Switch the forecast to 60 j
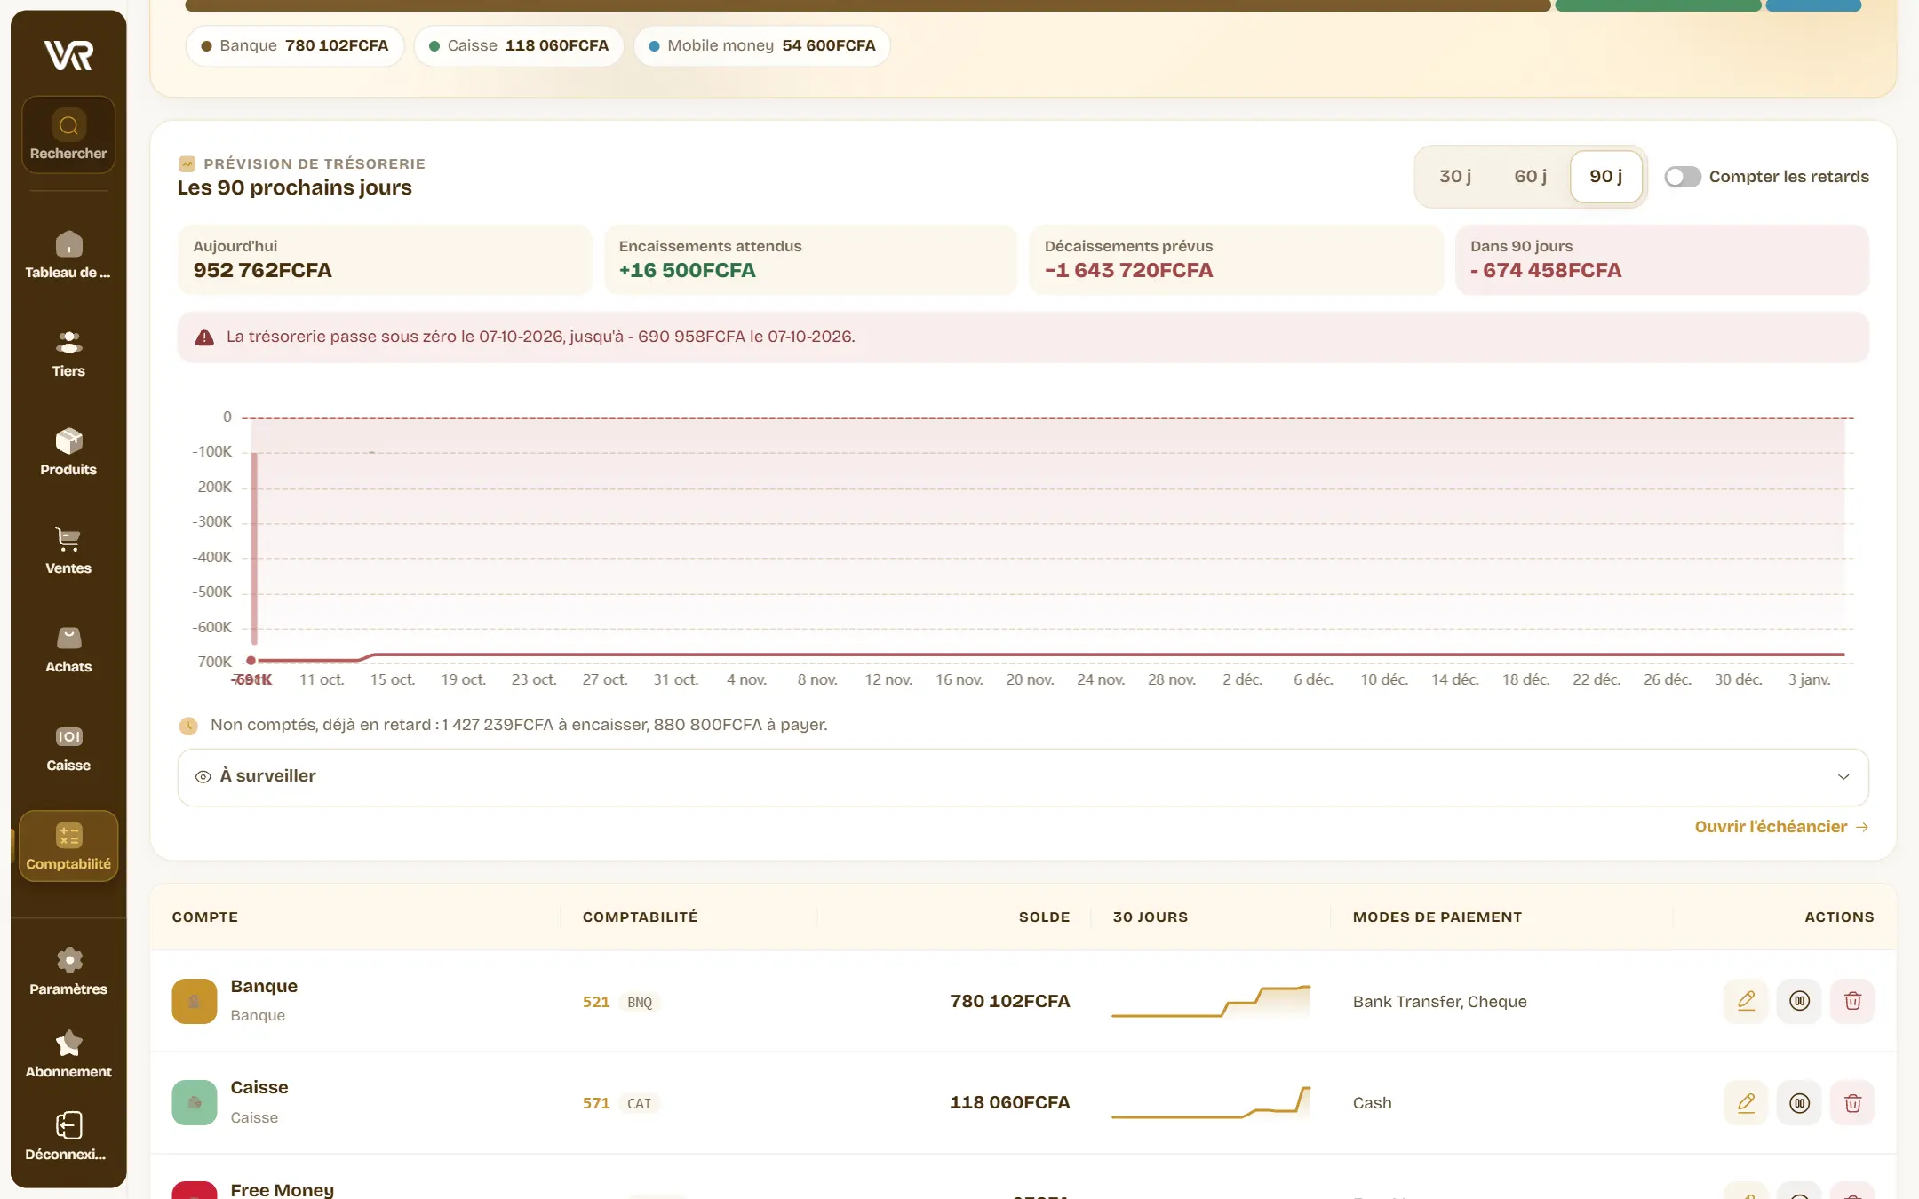 click(x=1530, y=177)
